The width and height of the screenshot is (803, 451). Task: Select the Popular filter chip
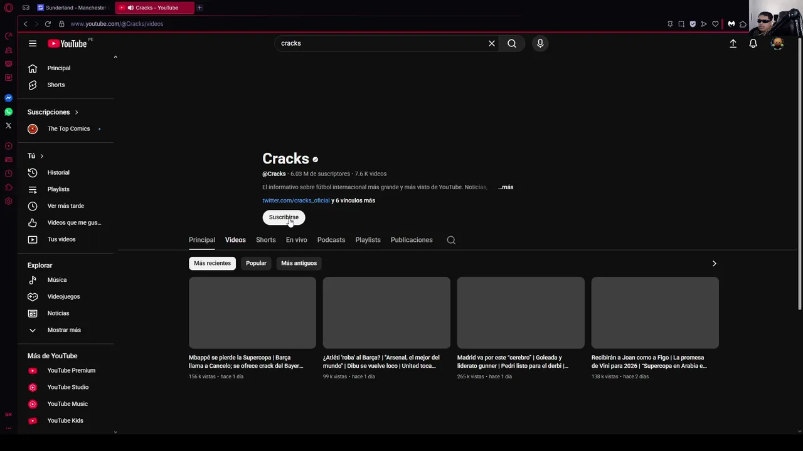coord(256,263)
